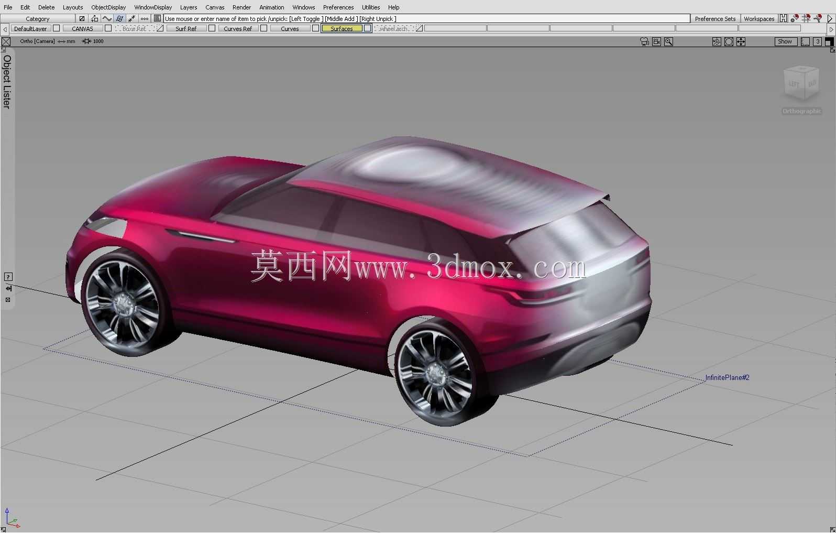The height and width of the screenshot is (533, 836).
Task: Open the Edit menu
Action: click(x=25, y=7)
